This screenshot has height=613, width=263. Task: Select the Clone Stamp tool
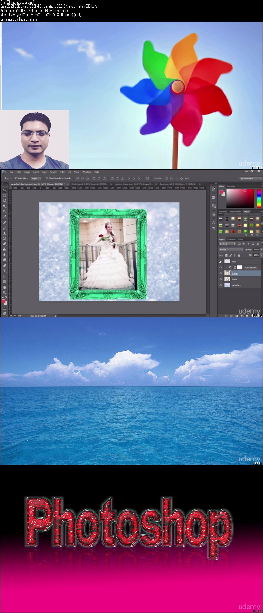point(4,233)
